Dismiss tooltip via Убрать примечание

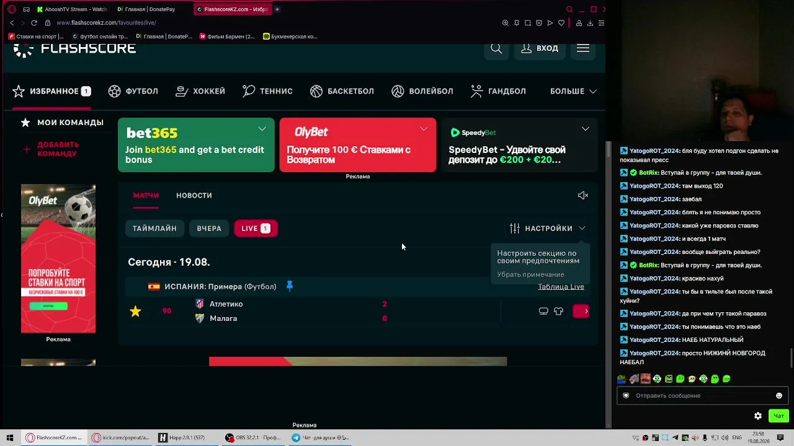[530, 274]
